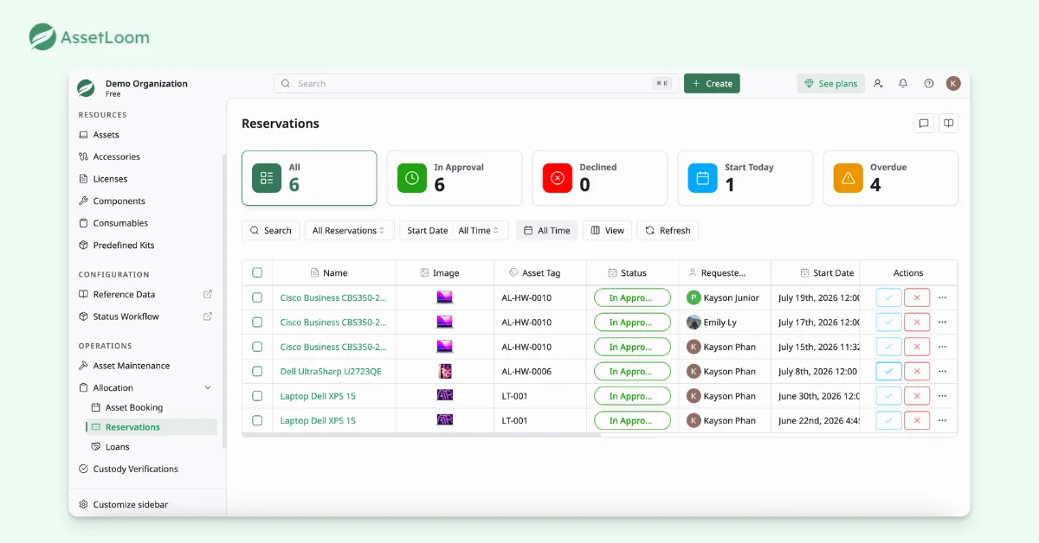
Task: Decline the Emily Ly reservation
Action: point(917,322)
